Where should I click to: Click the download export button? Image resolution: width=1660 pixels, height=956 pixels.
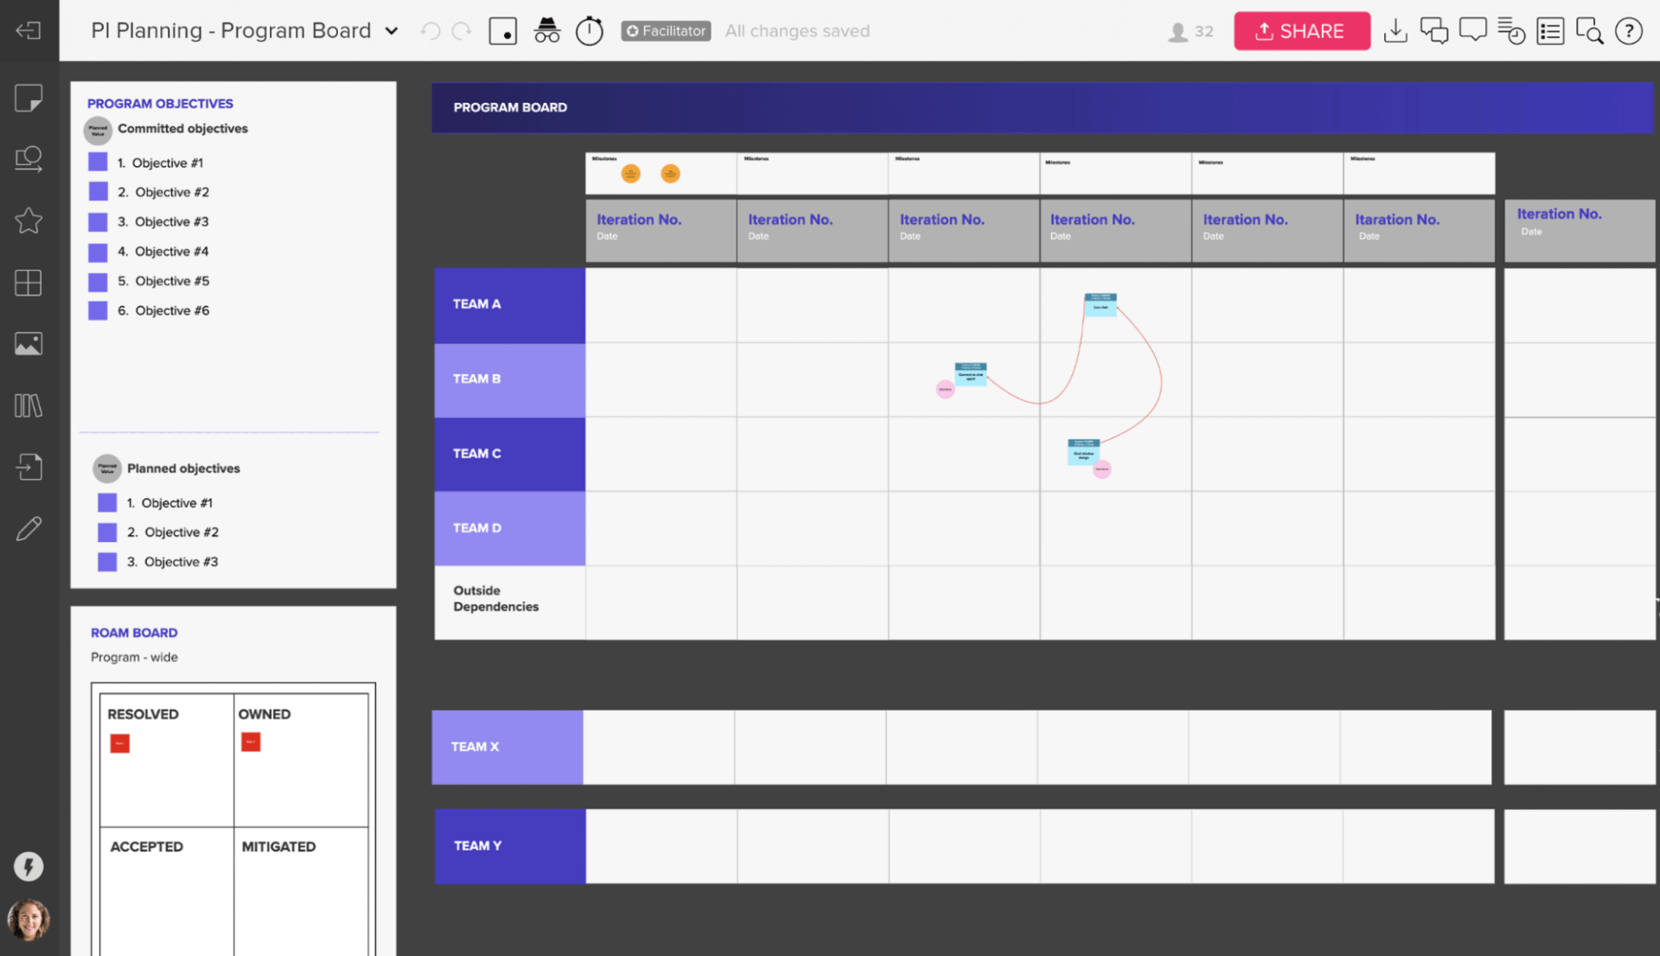click(x=1395, y=30)
